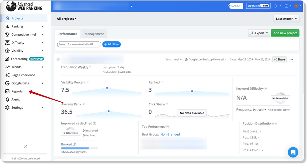Open the chat support bubble

click(293, 152)
